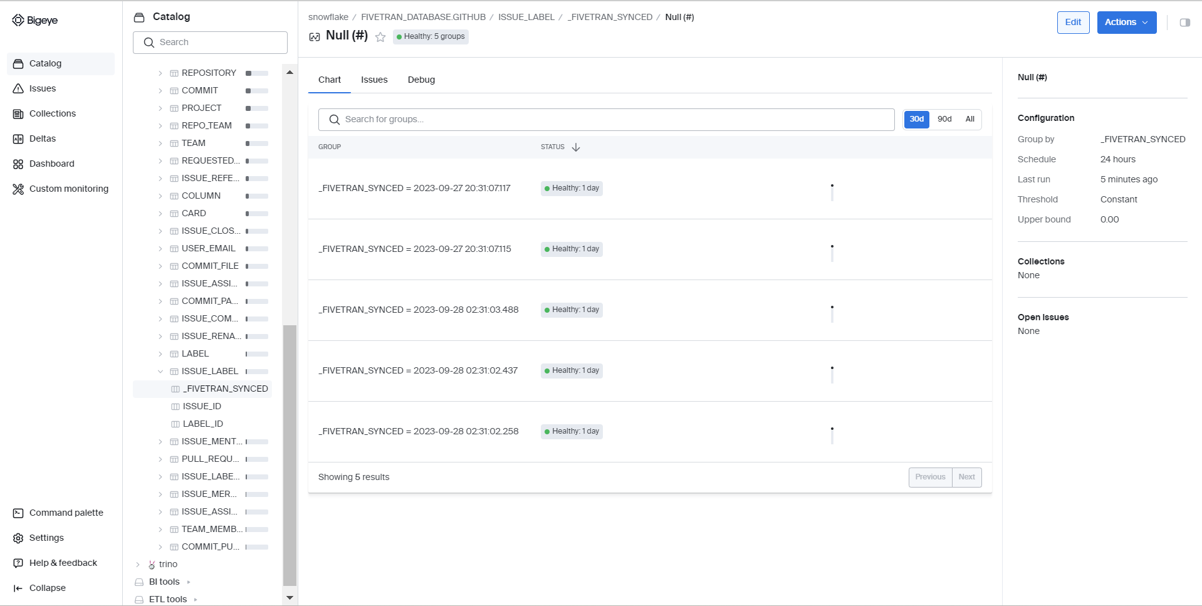Open the Dashboard grid icon
The image size is (1202, 606).
[18, 164]
